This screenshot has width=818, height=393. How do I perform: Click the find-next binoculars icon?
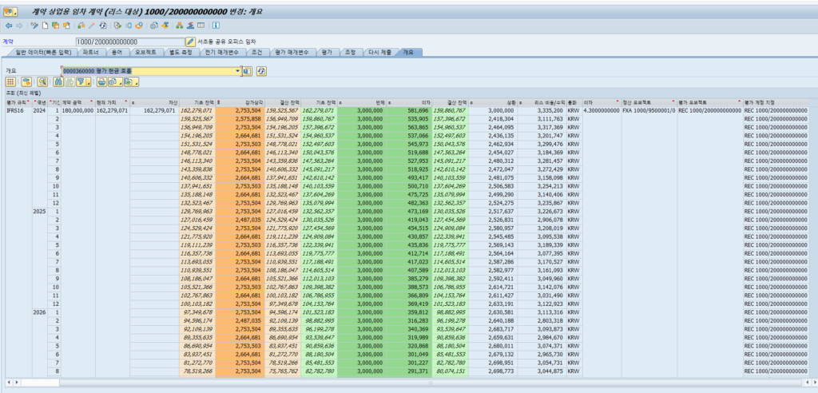70,82
